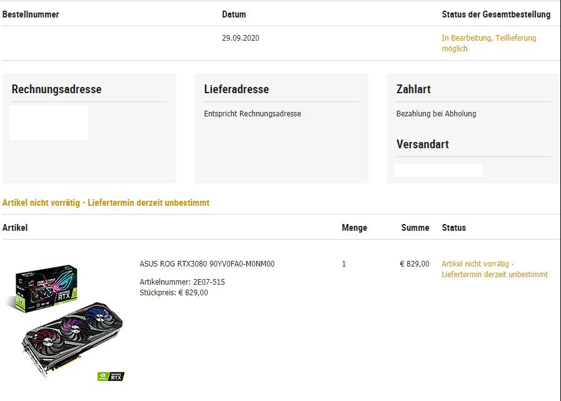Click the 'In Bearbeitung, Teillieferung möglich' order status
The image size is (561, 401).
[x=488, y=43]
